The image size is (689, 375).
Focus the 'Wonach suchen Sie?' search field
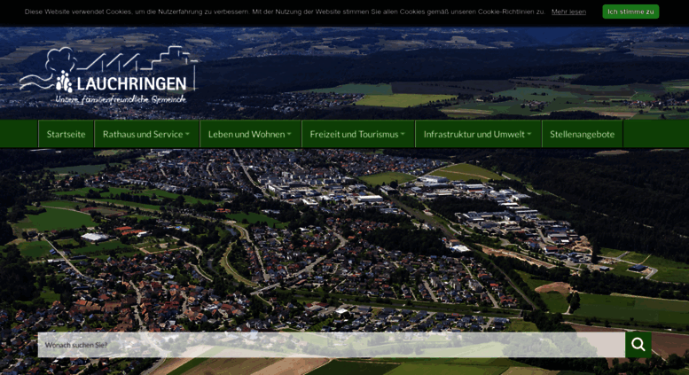tap(332, 345)
